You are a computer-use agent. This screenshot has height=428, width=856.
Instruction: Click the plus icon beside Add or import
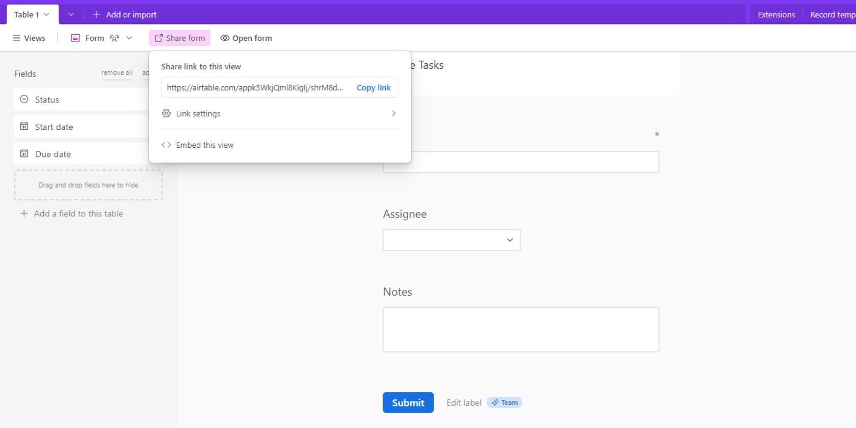[96, 15]
